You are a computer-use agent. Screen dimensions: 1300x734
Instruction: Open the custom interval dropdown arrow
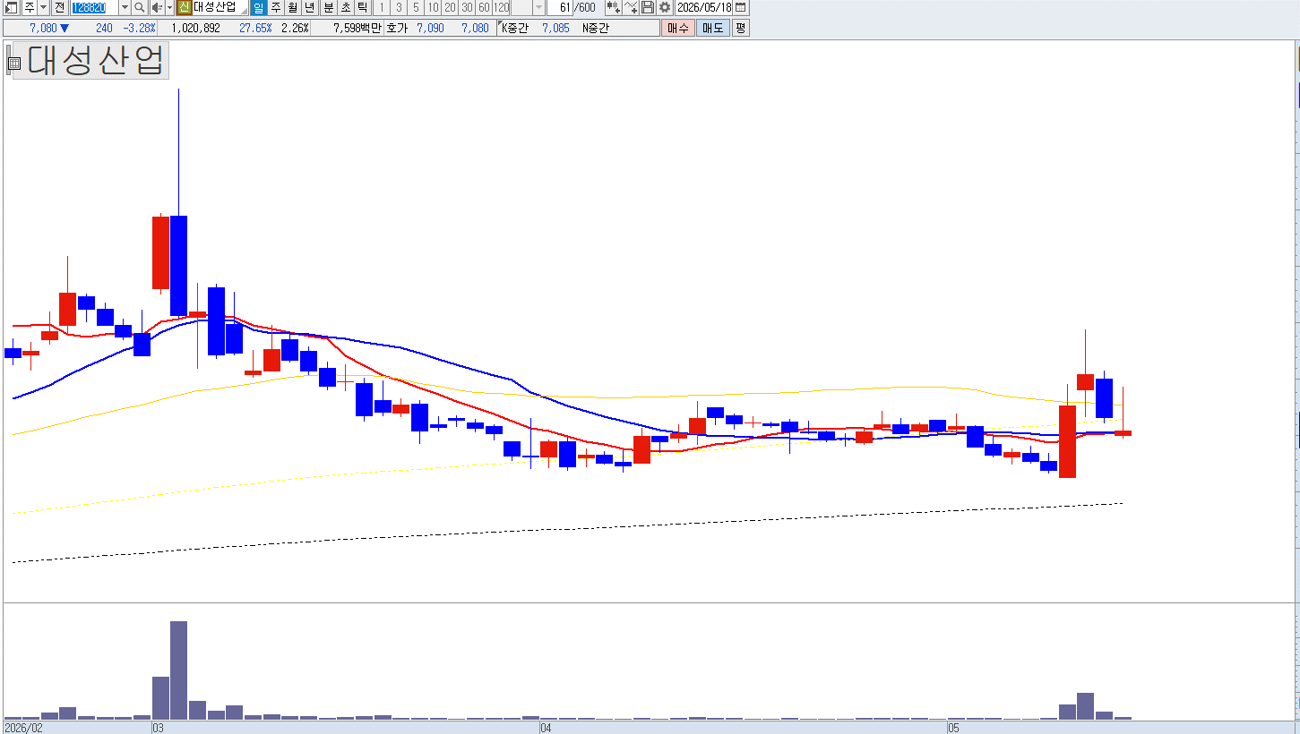coord(538,7)
